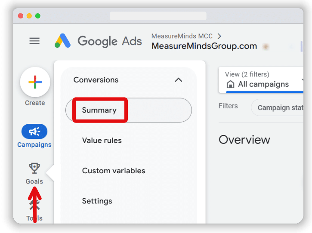312x233 pixels.
Task: Open Custom variables under Conversions
Action: pos(114,171)
